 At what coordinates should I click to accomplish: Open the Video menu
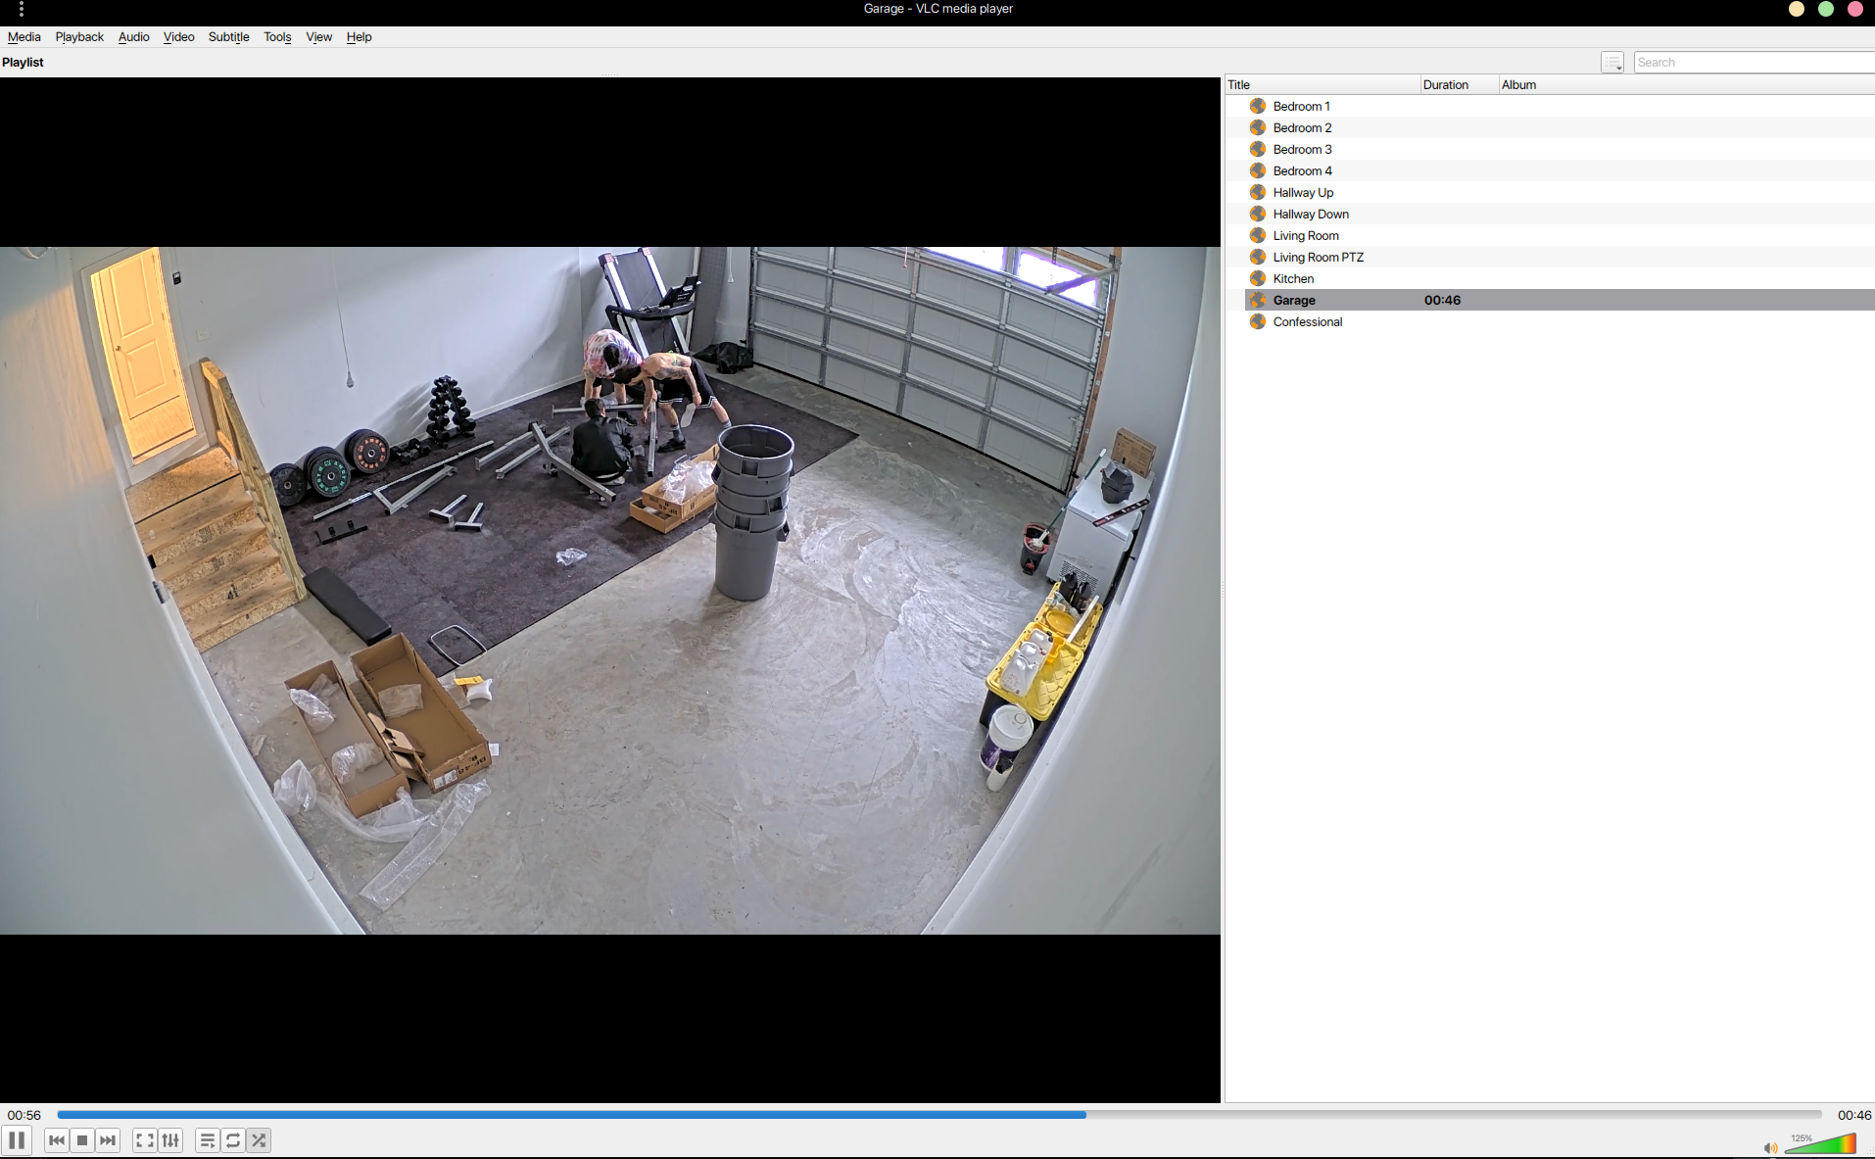(178, 37)
